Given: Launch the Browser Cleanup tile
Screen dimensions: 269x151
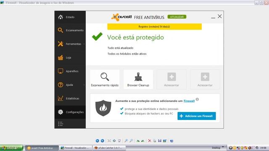Looking at the screenshot, I should (x=138, y=79).
